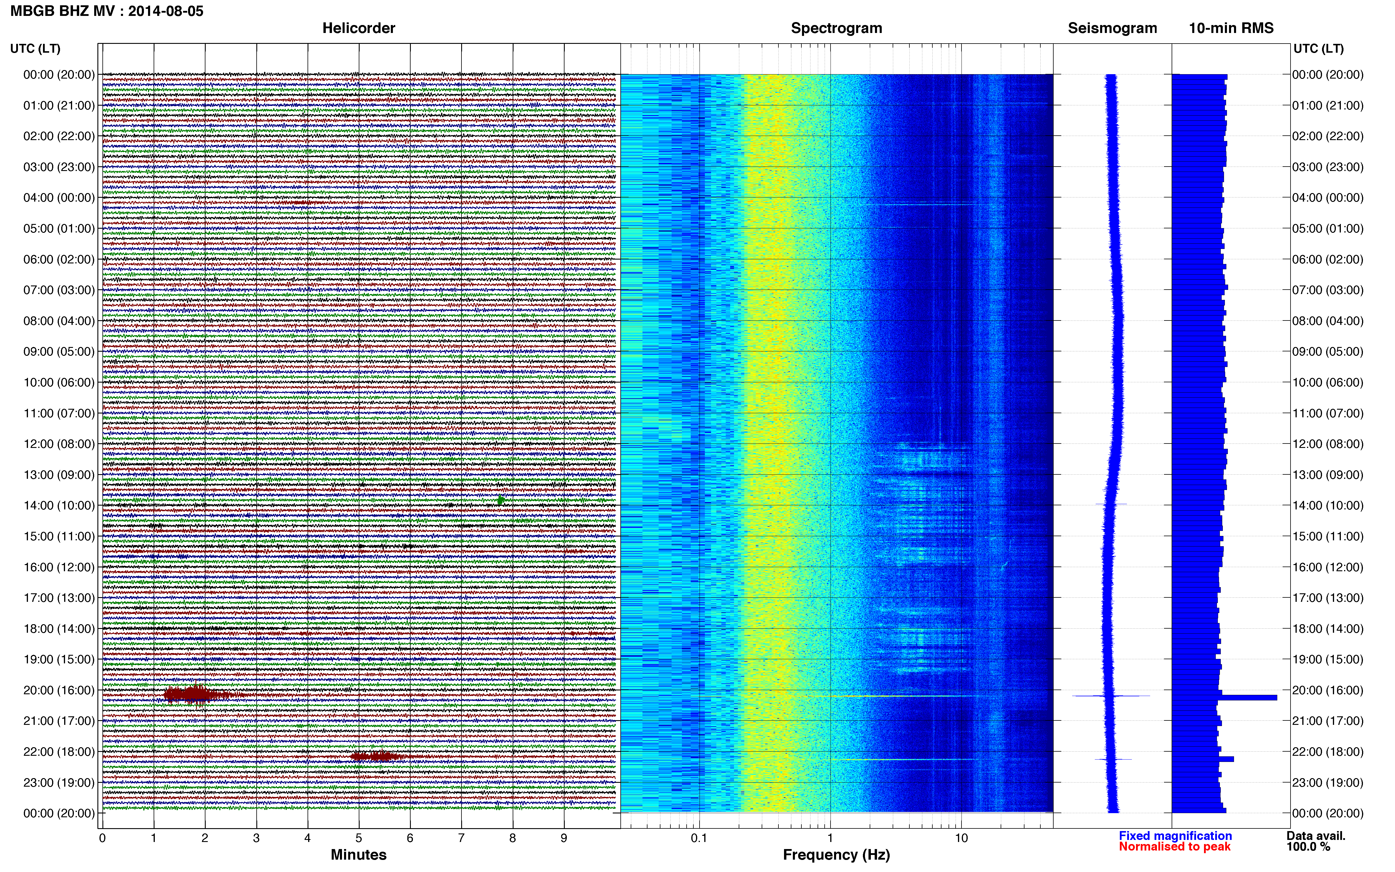Click the seismogram spike at 20:00
The image size is (1395, 872).
pos(1111,696)
